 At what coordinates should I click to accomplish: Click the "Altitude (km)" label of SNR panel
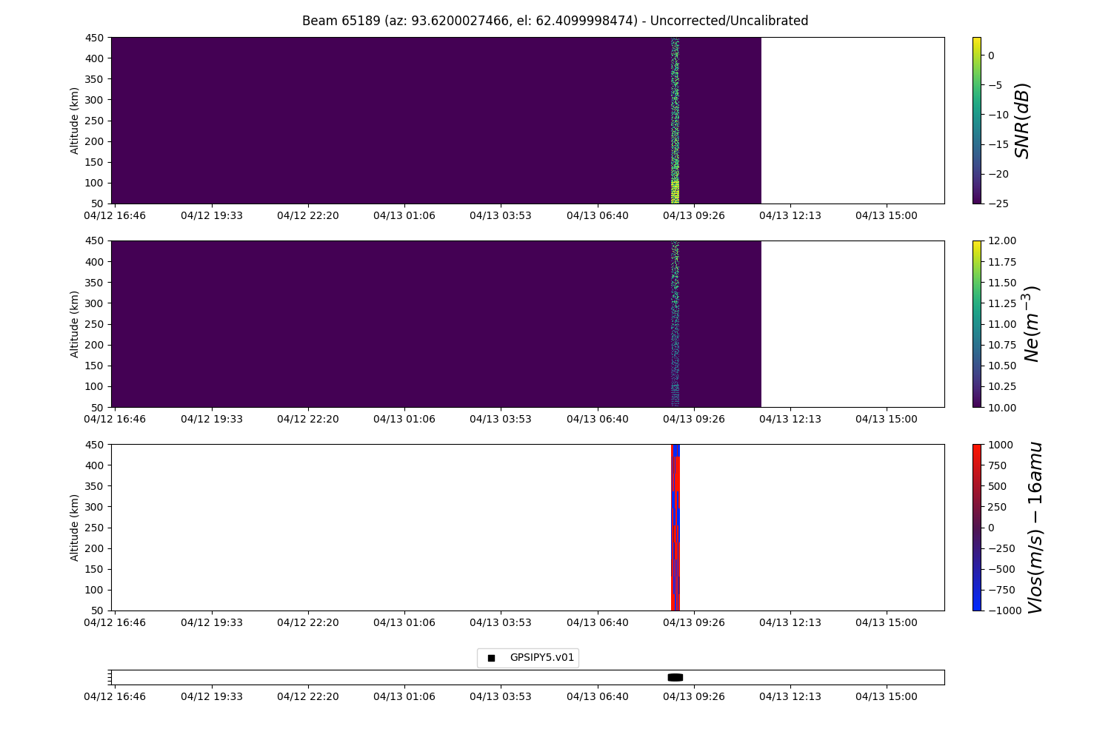click(x=75, y=121)
